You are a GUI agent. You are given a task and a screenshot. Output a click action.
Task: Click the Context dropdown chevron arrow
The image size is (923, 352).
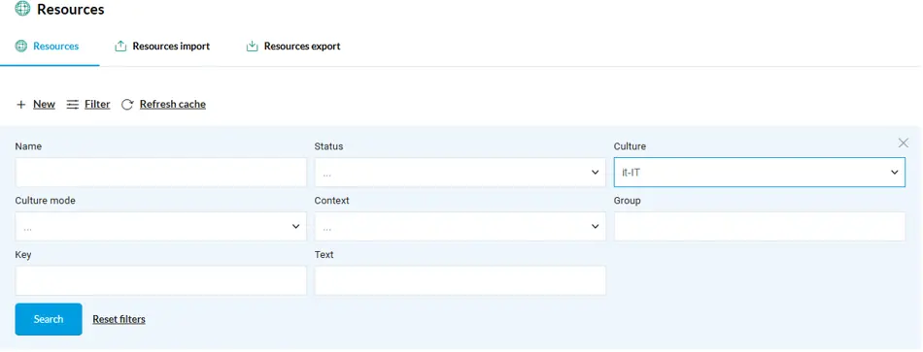[596, 226]
